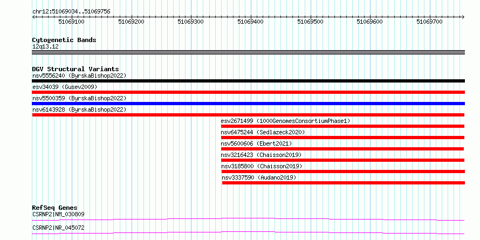Select the red esv2671499 variant bar
Image resolution: width=480 pixels, height=240 pixels.
click(343, 126)
